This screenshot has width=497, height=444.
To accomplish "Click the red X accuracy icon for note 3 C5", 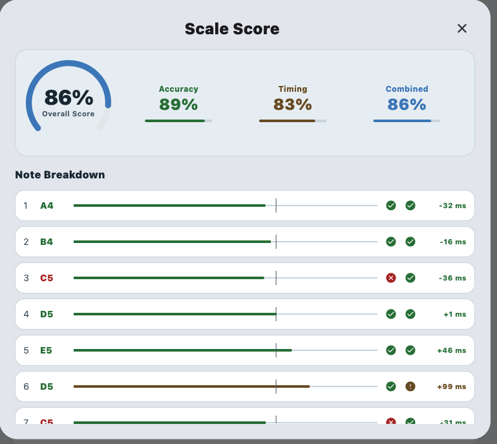I will tap(391, 278).
